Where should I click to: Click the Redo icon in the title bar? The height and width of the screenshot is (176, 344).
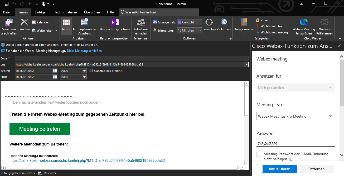tap(22, 4)
